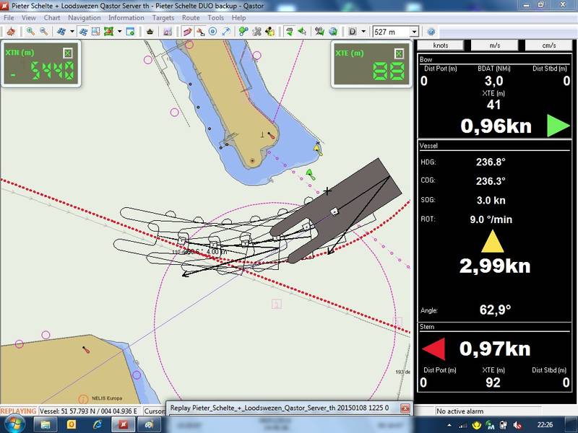Open the dropdown arrow beside the green chart icon

coord(119,32)
